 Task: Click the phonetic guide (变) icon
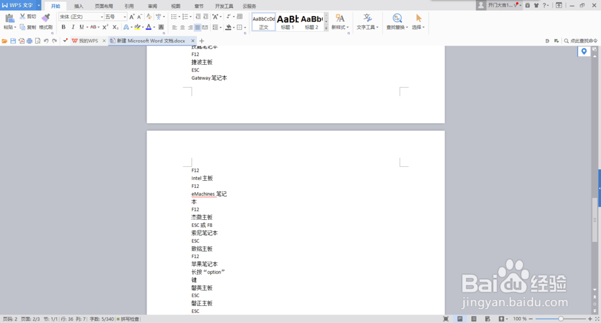[x=158, y=16]
